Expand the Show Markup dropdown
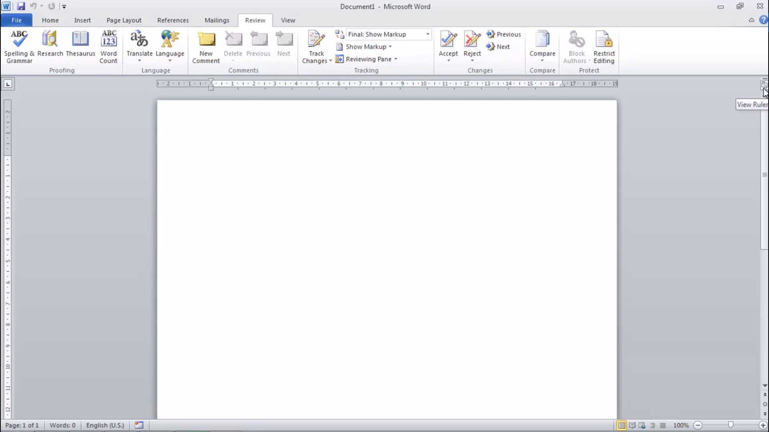769x432 pixels. 390,46
